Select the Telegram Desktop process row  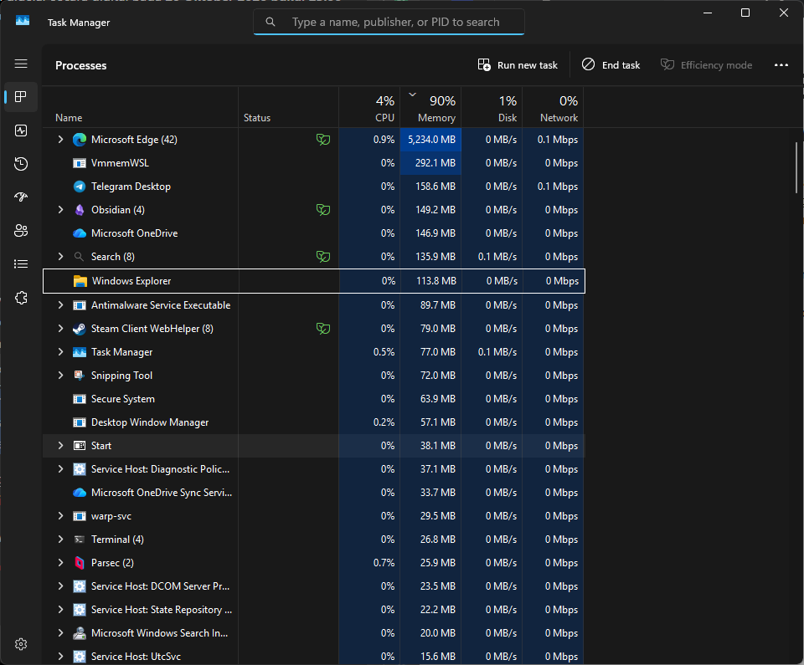click(x=313, y=187)
